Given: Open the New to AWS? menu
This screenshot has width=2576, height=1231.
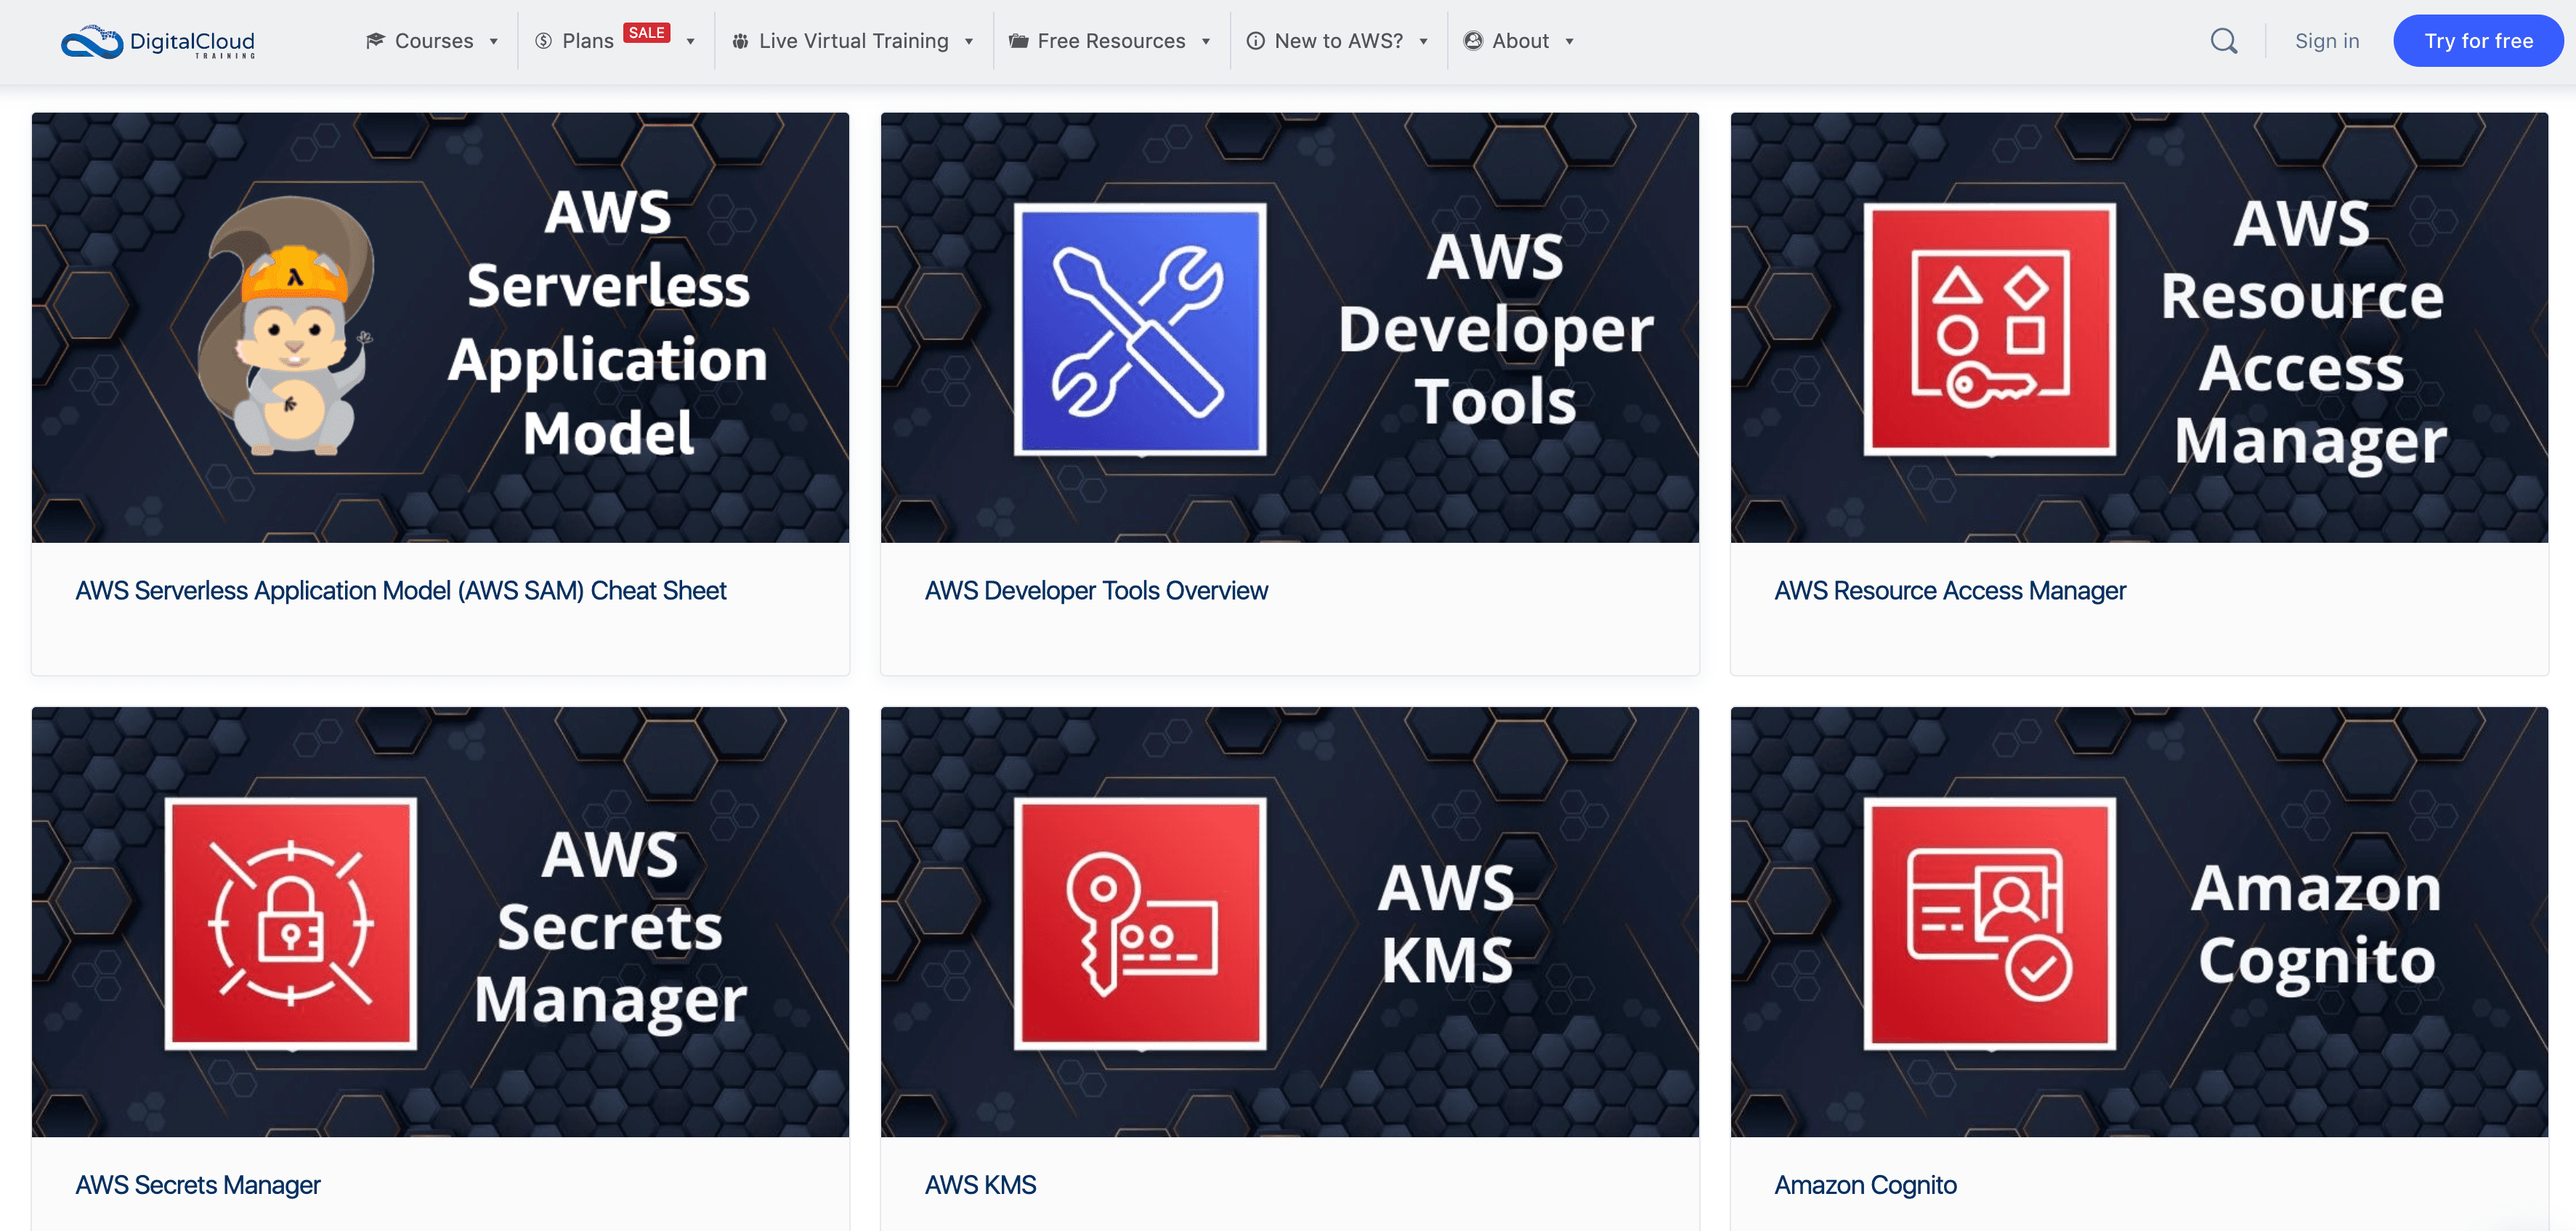Looking at the screenshot, I should click(1338, 41).
